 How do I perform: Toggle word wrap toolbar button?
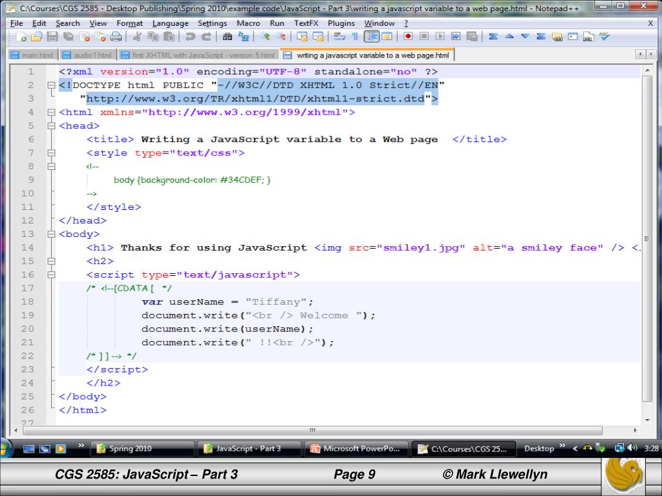pyautogui.click(x=339, y=37)
